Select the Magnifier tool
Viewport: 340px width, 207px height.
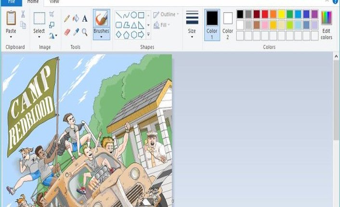[x=85, y=32]
